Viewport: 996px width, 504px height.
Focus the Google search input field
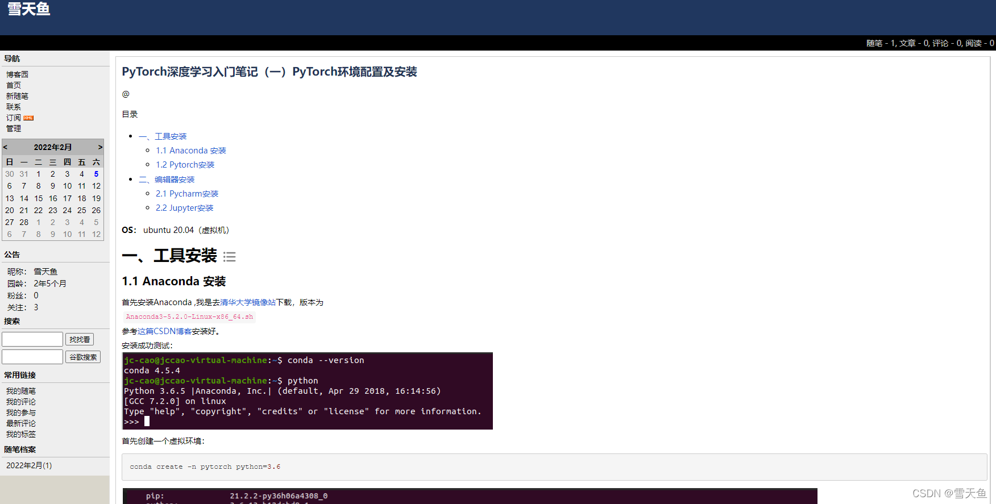32,357
